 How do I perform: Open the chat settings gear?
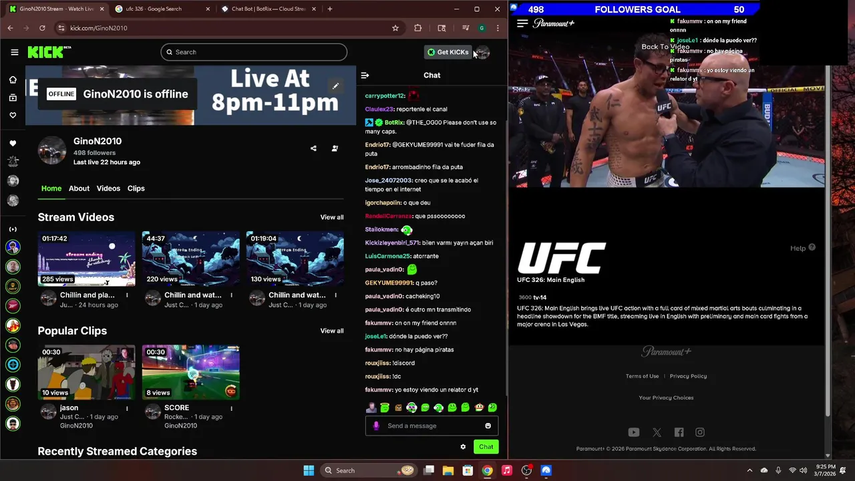point(463,447)
